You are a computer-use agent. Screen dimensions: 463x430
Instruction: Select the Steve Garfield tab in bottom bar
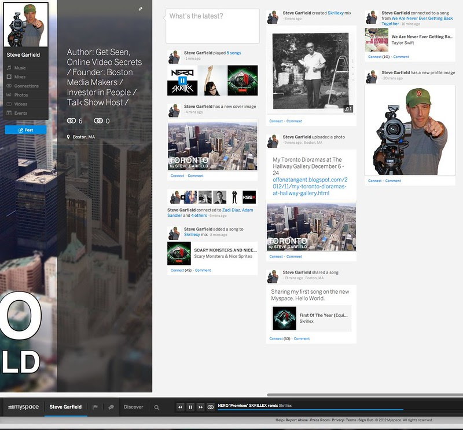(65, 407)
